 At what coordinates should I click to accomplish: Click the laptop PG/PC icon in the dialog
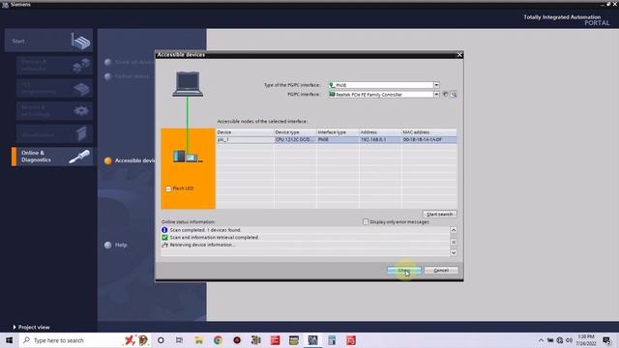[x=188, y=84]
